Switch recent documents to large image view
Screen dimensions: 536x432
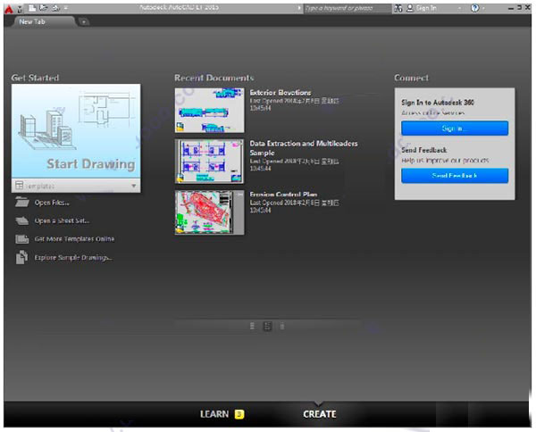click(282, 326)
